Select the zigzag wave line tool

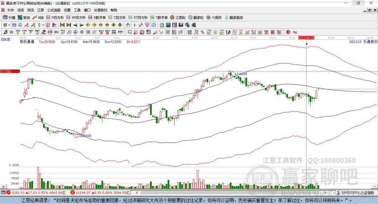[161, 32]
